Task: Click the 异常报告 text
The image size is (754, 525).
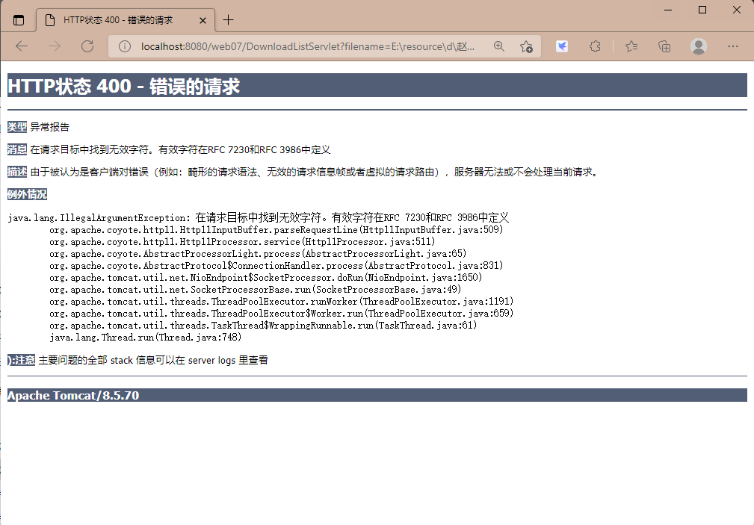Action: [49, 127]
